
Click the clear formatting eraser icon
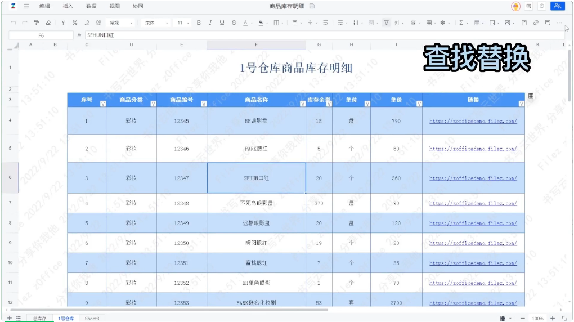pos(48,23)
